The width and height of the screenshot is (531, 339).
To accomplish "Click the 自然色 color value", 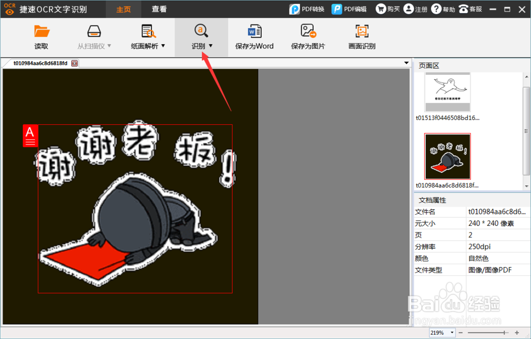I will pos(478,258).
